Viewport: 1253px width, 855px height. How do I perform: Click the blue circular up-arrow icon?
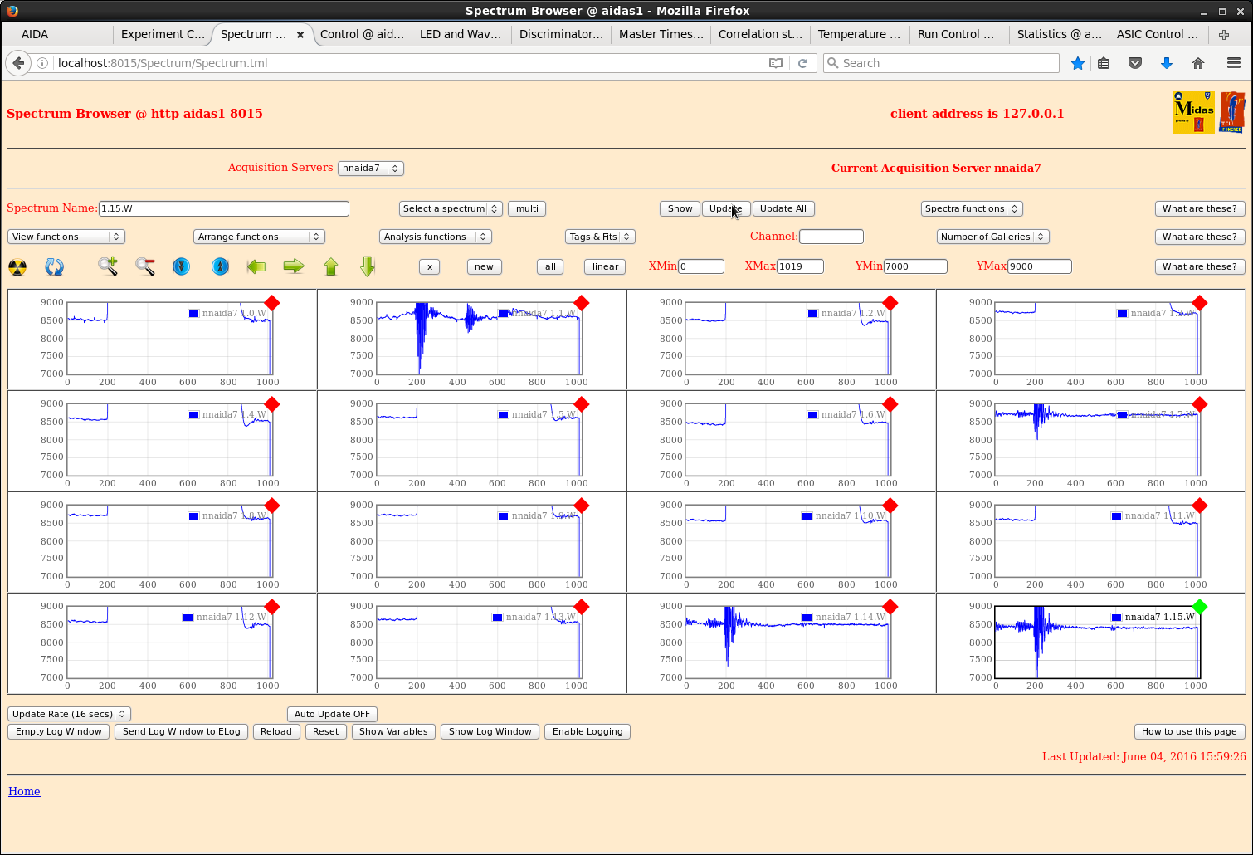220,266
